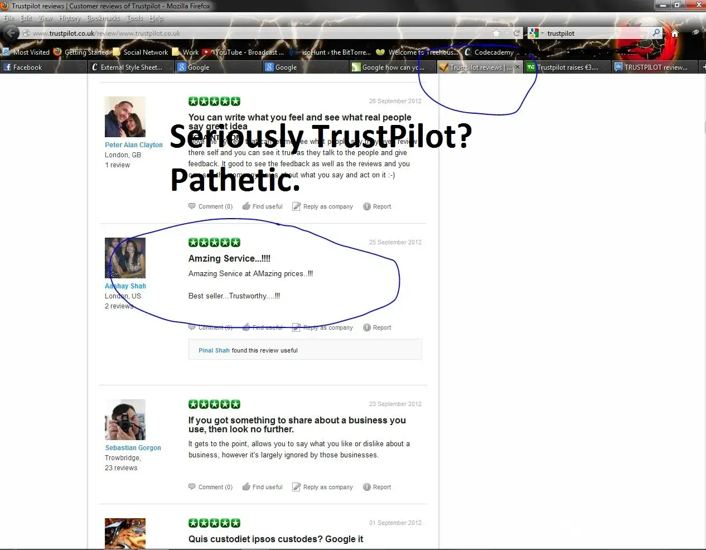This screenshot has height=550, width=706.
Task: Reload the page using refresh icon
Action: pos(516,33)
